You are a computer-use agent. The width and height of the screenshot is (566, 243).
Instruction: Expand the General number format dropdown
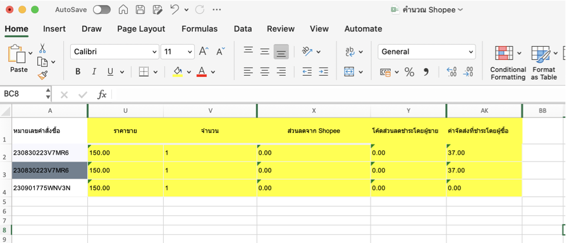tap(427, 52)
